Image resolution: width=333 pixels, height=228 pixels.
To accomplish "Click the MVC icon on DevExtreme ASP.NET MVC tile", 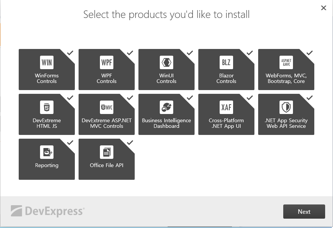I will coord(107,107).
